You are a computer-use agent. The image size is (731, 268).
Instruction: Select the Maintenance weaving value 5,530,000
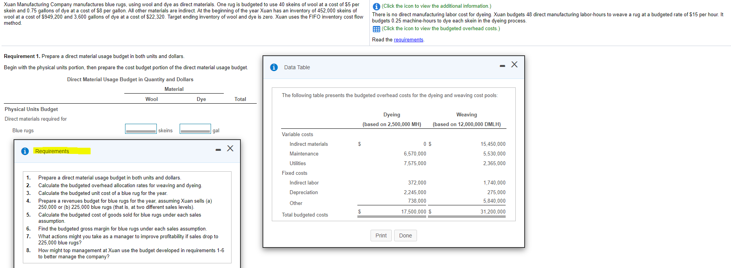coord(494,154)
